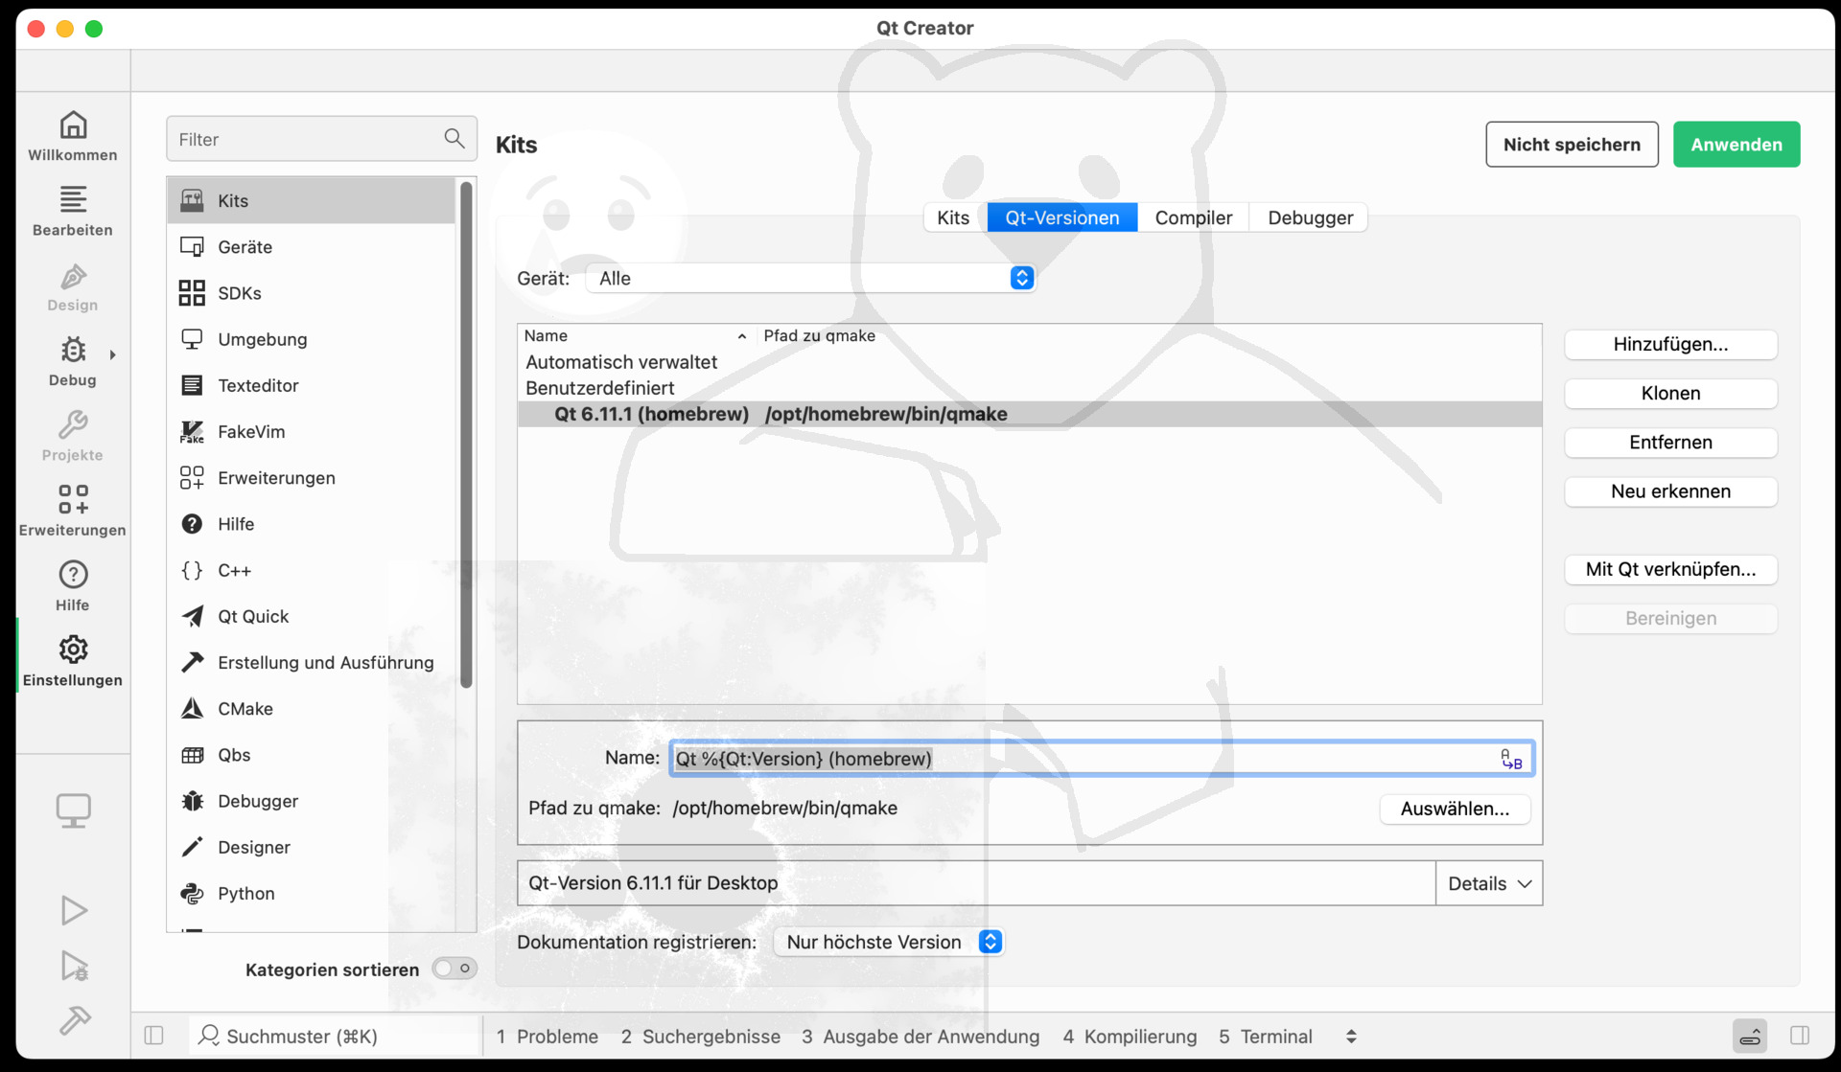Viewport: 1841px width, 1072px height.
Task: Click Anwenden button
Action: coord(1736,145)
